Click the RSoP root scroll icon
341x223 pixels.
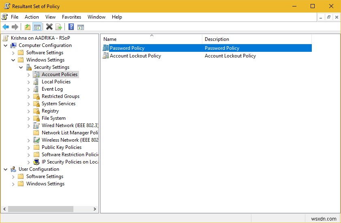point(6,38)
